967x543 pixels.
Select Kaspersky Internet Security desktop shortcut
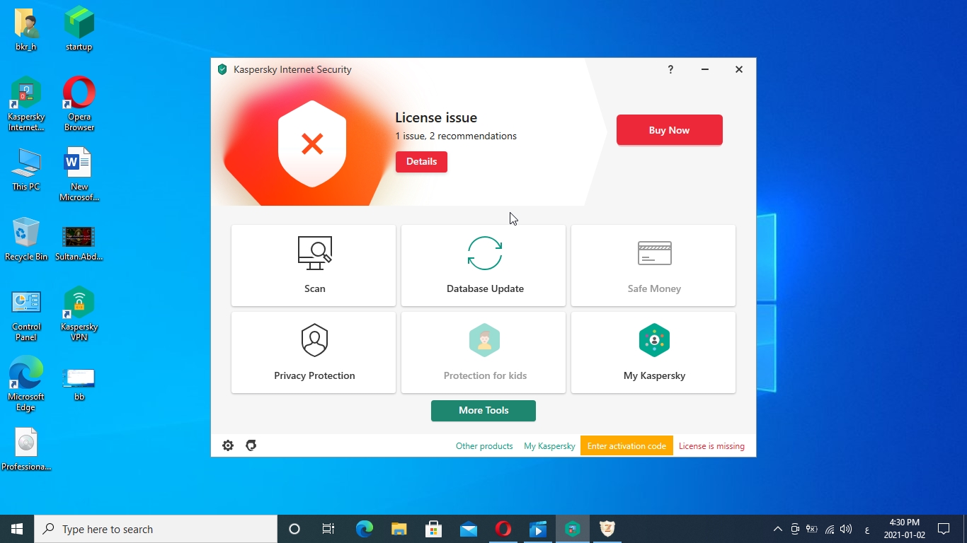coord(26,104)
